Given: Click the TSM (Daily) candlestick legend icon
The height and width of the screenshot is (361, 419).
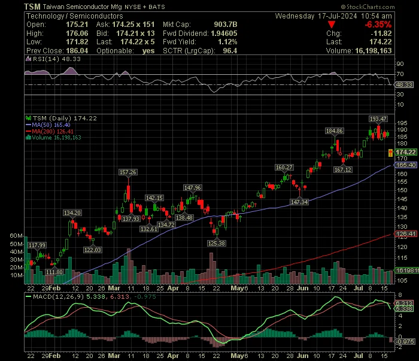Looking at the screenshot, I should point(28,118).
